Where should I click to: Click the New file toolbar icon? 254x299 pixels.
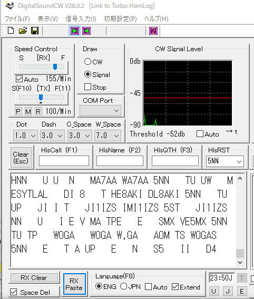click(11, 31)
